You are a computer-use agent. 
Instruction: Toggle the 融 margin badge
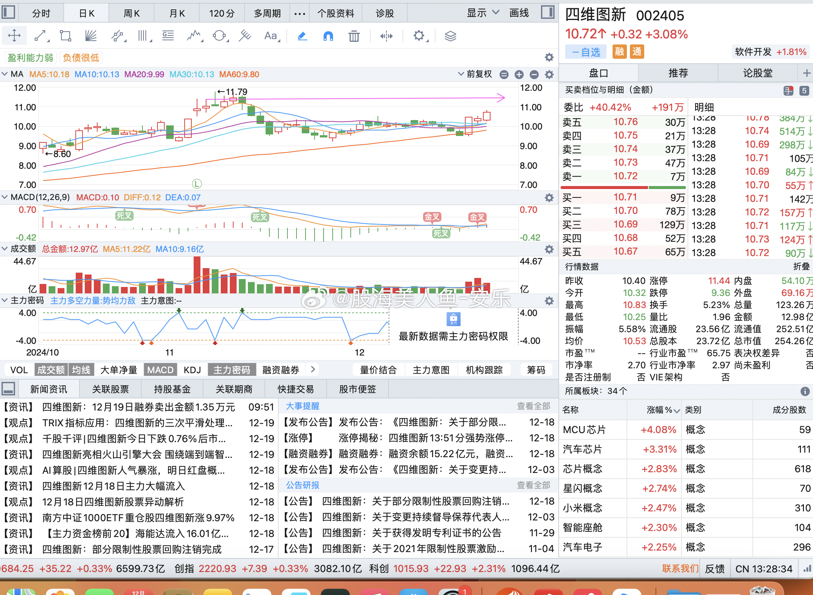click(x=619, y=52)
